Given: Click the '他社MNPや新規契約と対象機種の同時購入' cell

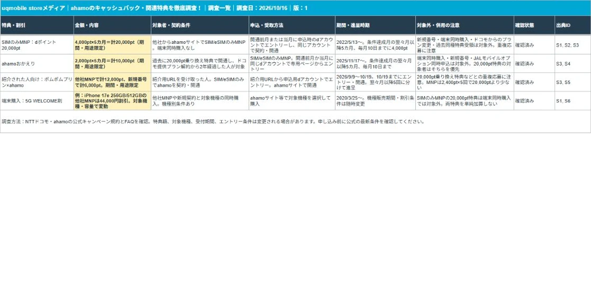Looking at the screenshot, I should coord(200,100).
